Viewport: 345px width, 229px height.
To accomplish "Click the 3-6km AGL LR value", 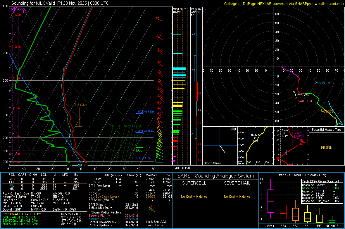I will pyautogui.click(x=20, y=217).
